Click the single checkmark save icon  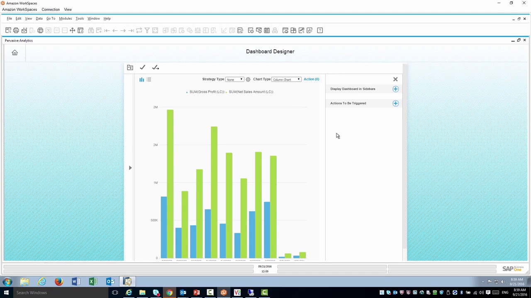pyautogui.click(x=142, y=67)
